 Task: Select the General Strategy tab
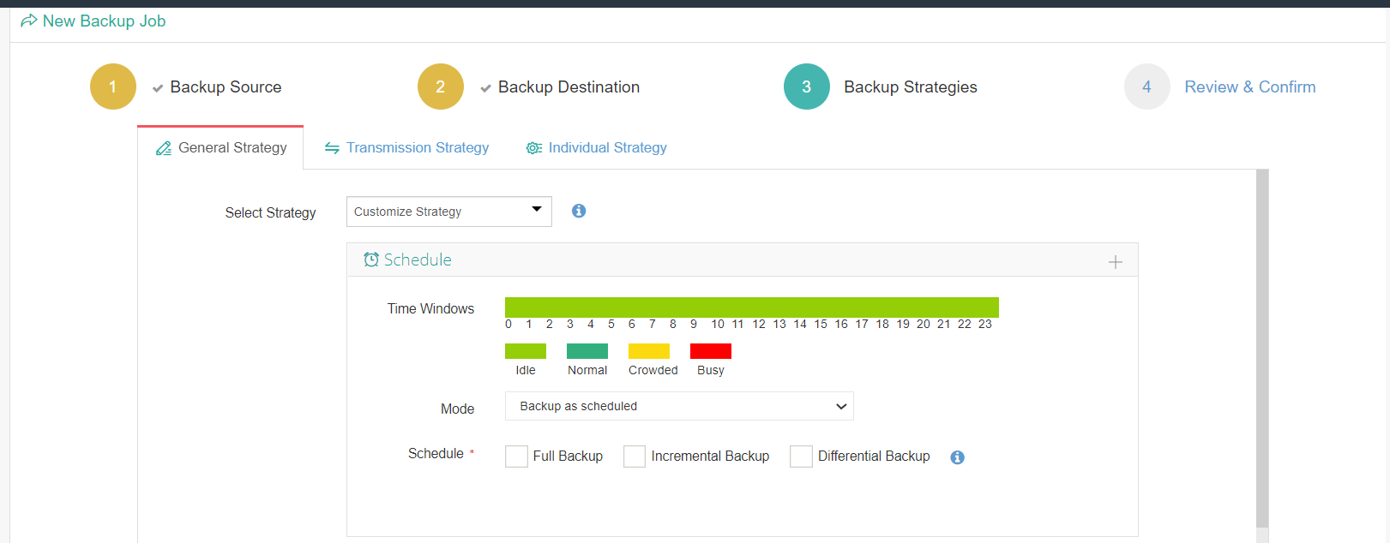coord(221,147)
